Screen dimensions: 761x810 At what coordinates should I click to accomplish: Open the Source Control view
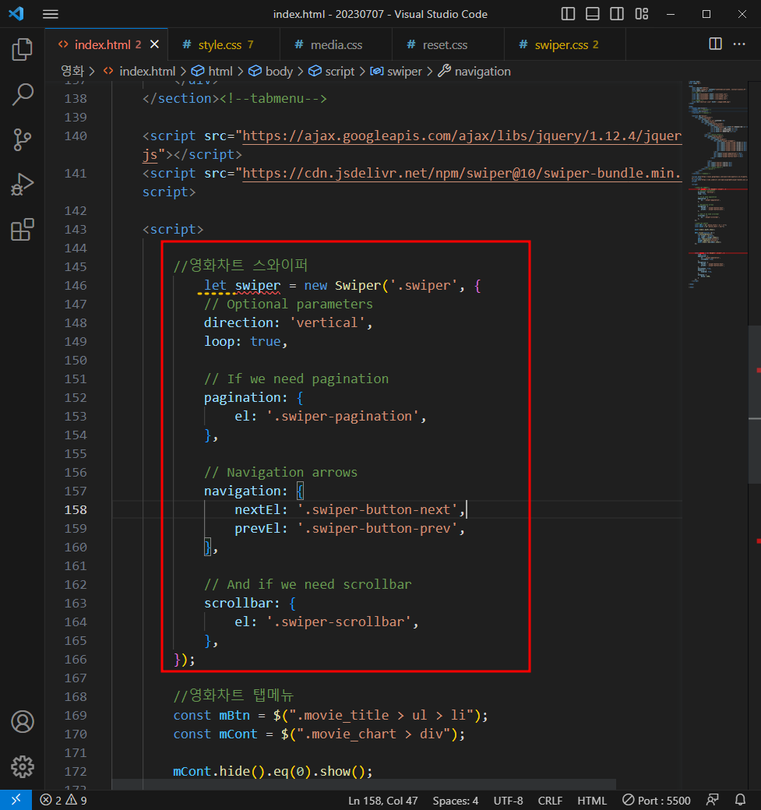[x=23, y=139]
